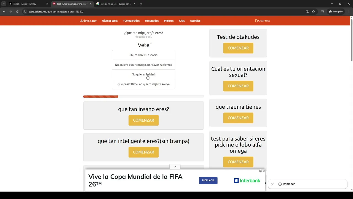Reload the page with the refresh icon
353x199 pixels.
[x=17, y=12]
